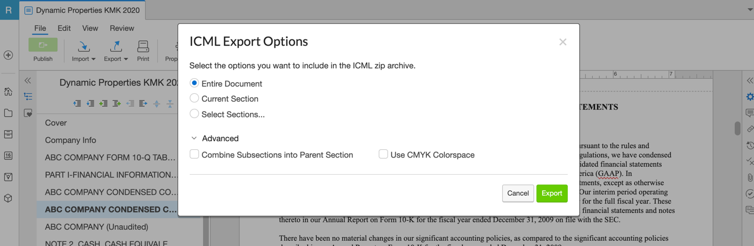Open the Export dropdown in toolbar
The height and width of the screenshot is (246, 754).
[116, 50]
